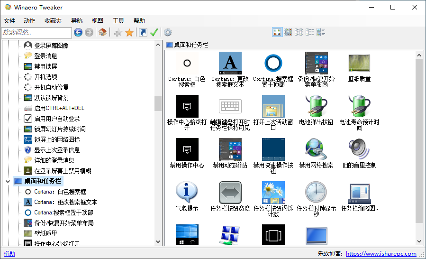Go back with the blue arrow button
Screen dimensions: 426x259
78,32
